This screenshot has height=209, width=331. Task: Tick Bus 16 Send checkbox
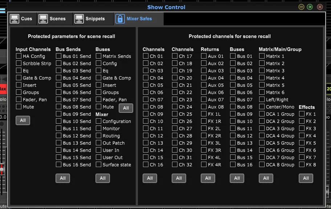click(x=58, y=165)
